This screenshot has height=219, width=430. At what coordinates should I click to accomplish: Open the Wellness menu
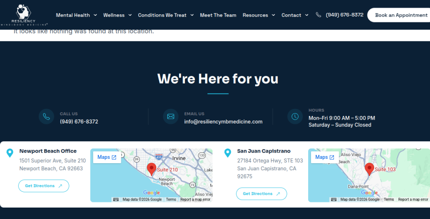coord(114,15)
